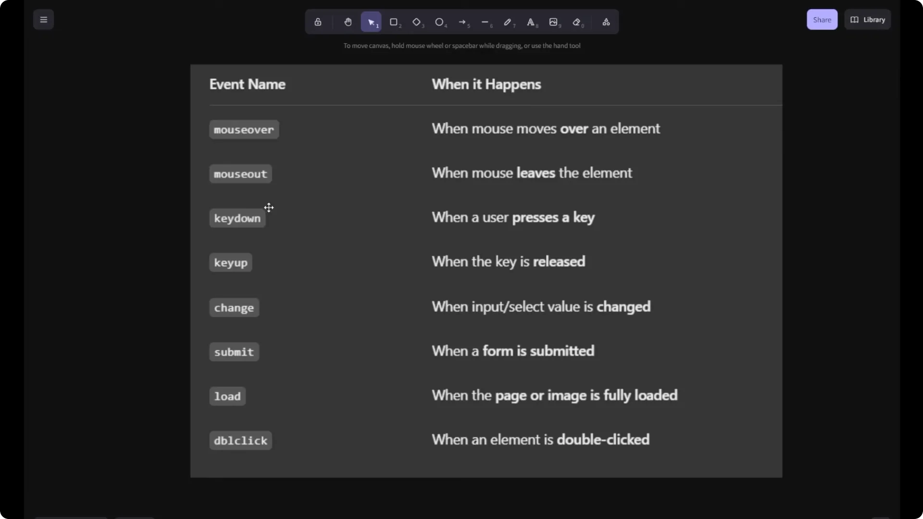Activate the Insert Image tool
Viewport: 923px width, 519px height.
tap(554, 22)
